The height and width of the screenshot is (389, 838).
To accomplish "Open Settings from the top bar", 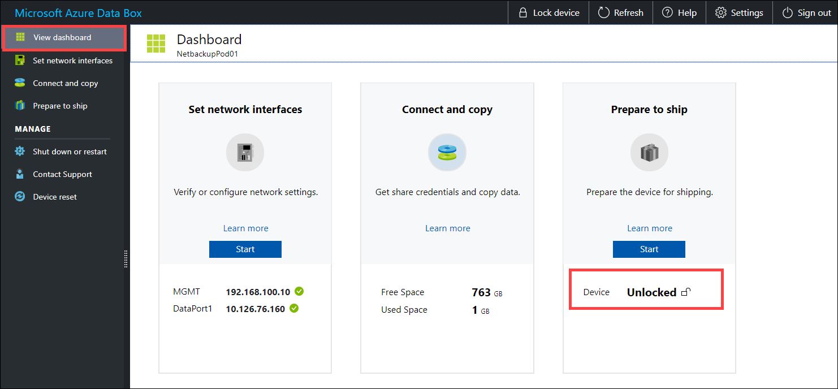I will tap(738, 12).
